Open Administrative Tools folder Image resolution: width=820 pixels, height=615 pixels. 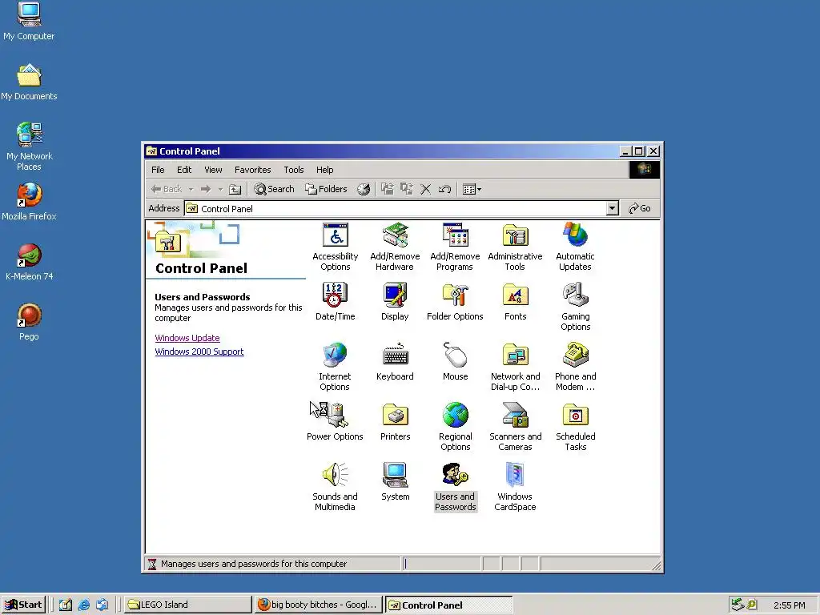pyautogui.click(x=515, y=247)
